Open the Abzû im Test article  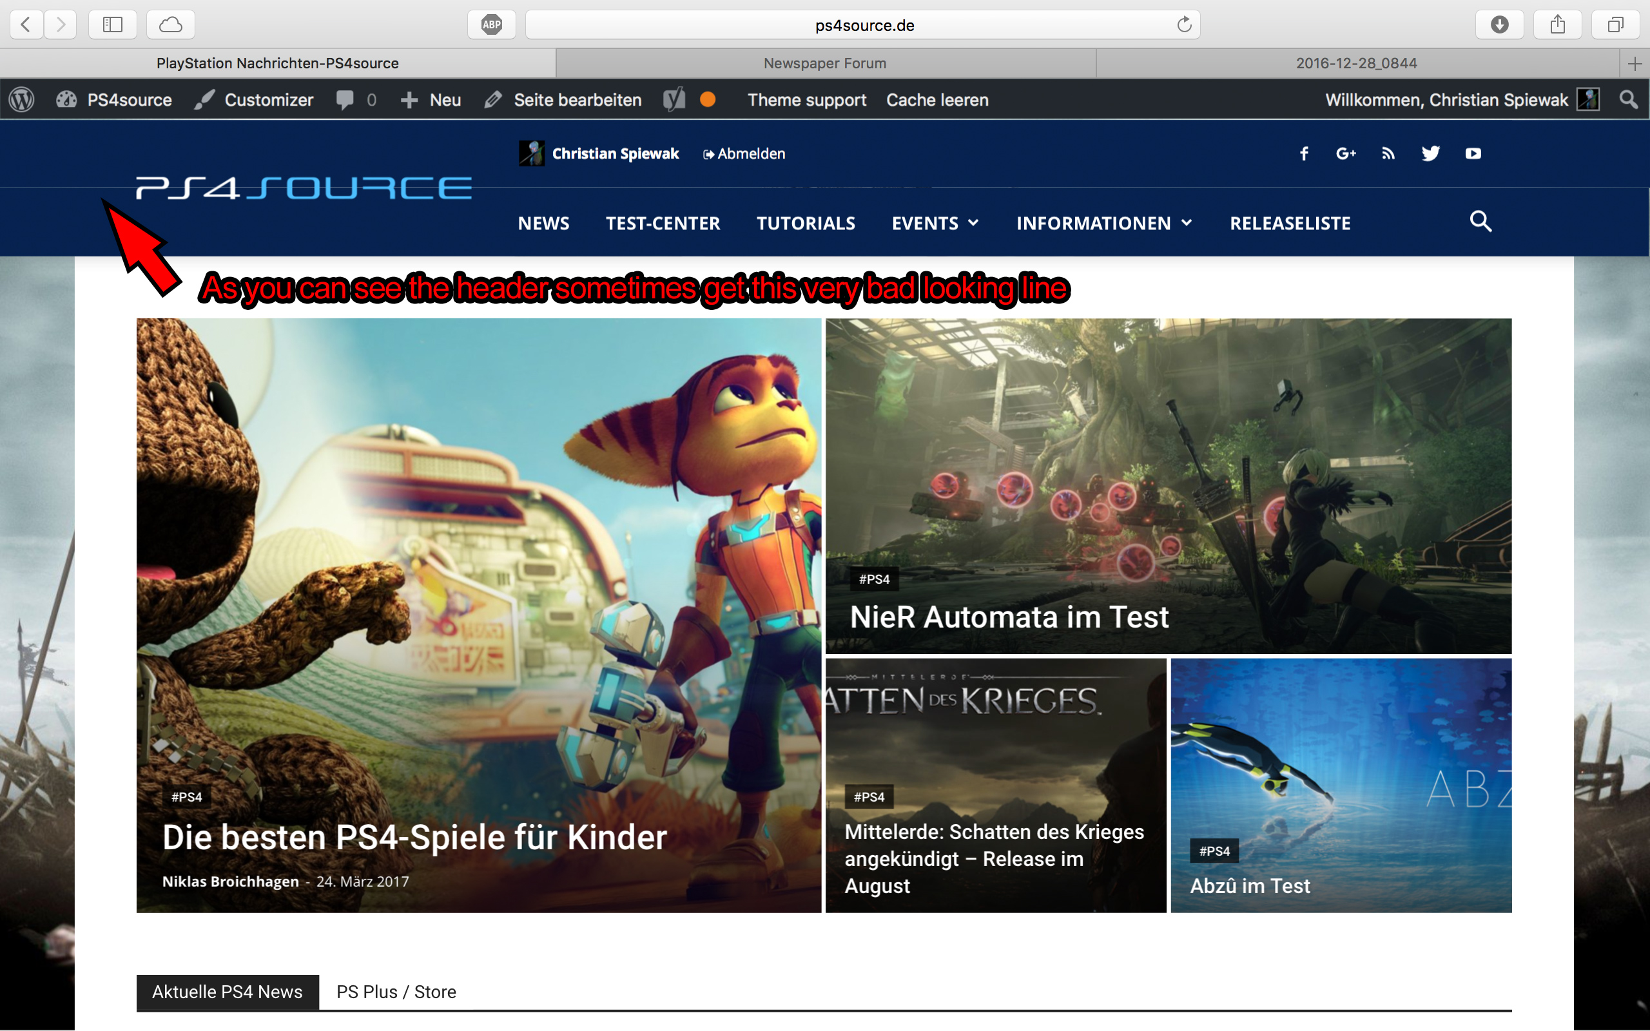pyautogui.click(x=1250, y=886)
